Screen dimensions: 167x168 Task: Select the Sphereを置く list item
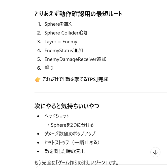click(58, 24)
